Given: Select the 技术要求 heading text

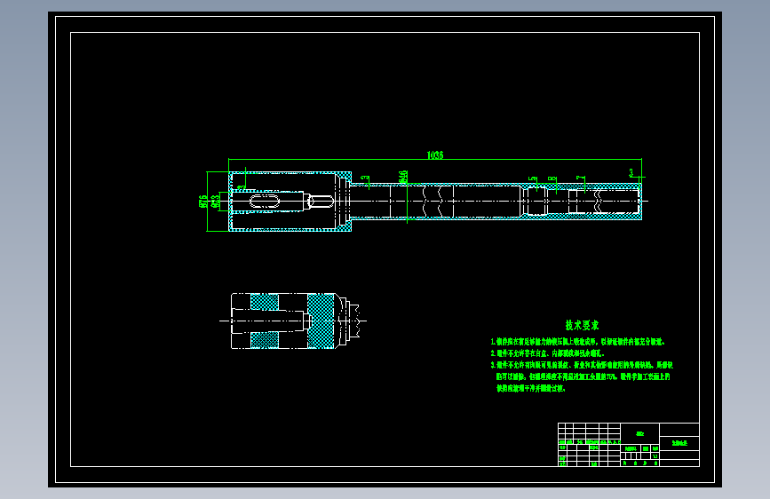Looking at the screenshot, I should [x=582, y=325].
